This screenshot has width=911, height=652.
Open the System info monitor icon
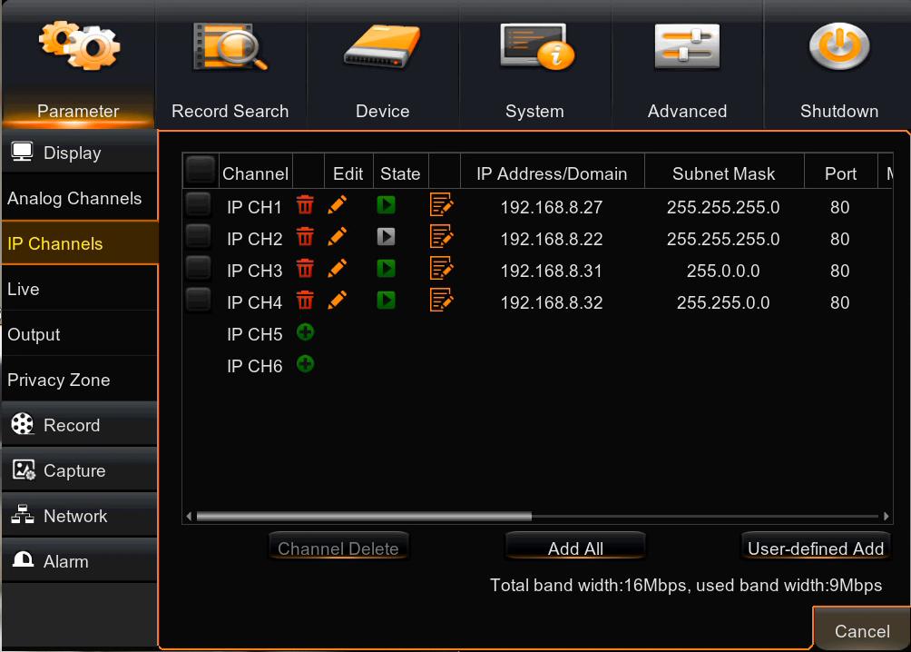(x=537, y=46)
